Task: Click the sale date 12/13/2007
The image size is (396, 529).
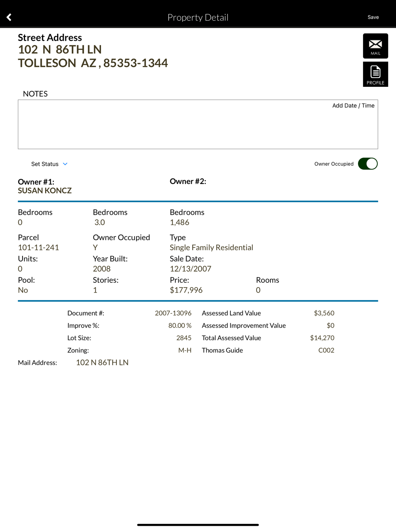Action: pyautogui.click(x=190, y=269)
